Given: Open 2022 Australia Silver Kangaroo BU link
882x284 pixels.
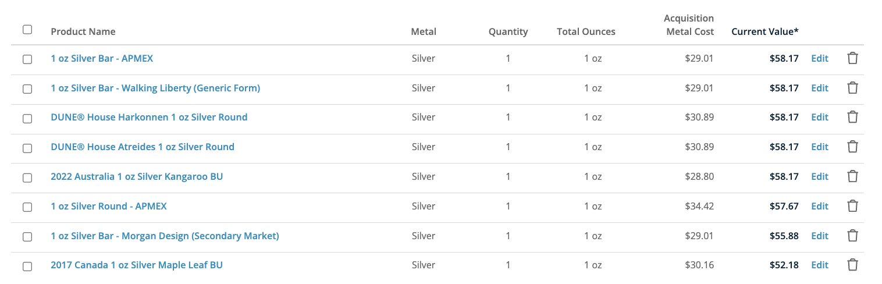Looking at the screenshot, I should click(137, 176).
